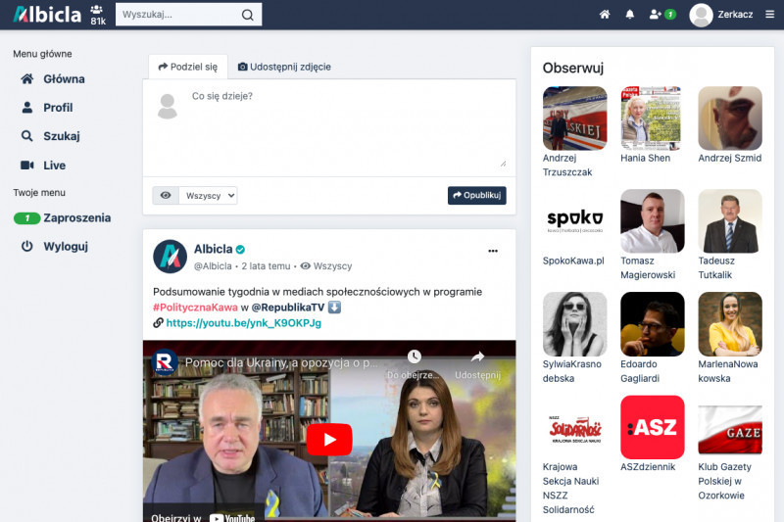Expand the Wszyscy audience dropdown

(x=210, y=196)
